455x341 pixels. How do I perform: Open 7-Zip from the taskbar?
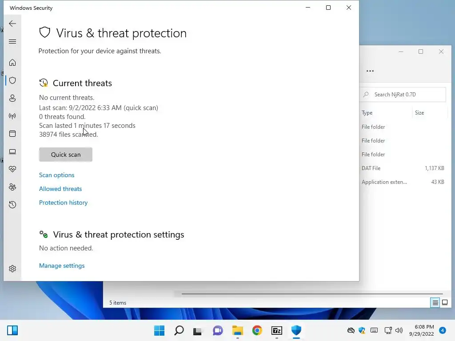tap(276, 330)
